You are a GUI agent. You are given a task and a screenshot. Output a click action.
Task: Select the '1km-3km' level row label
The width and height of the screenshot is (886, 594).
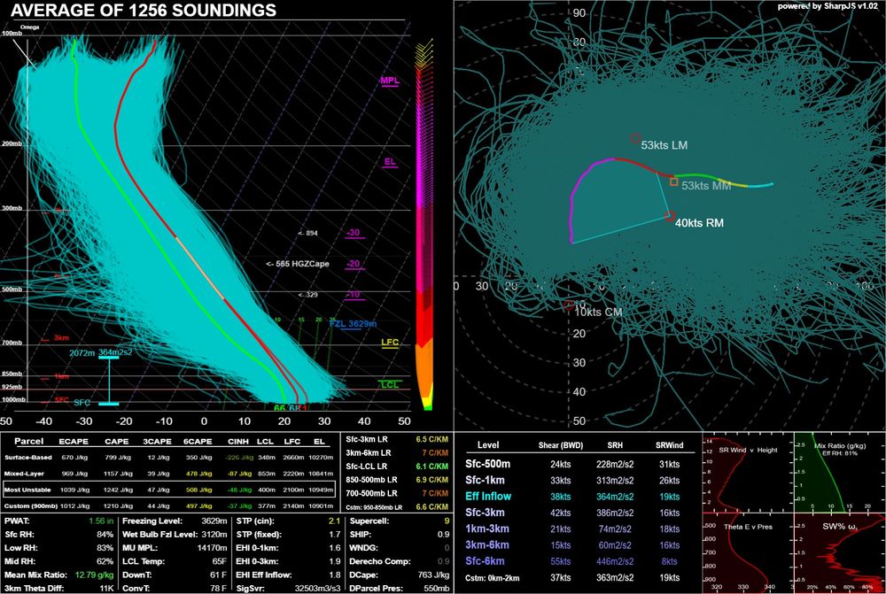(487, 529)
